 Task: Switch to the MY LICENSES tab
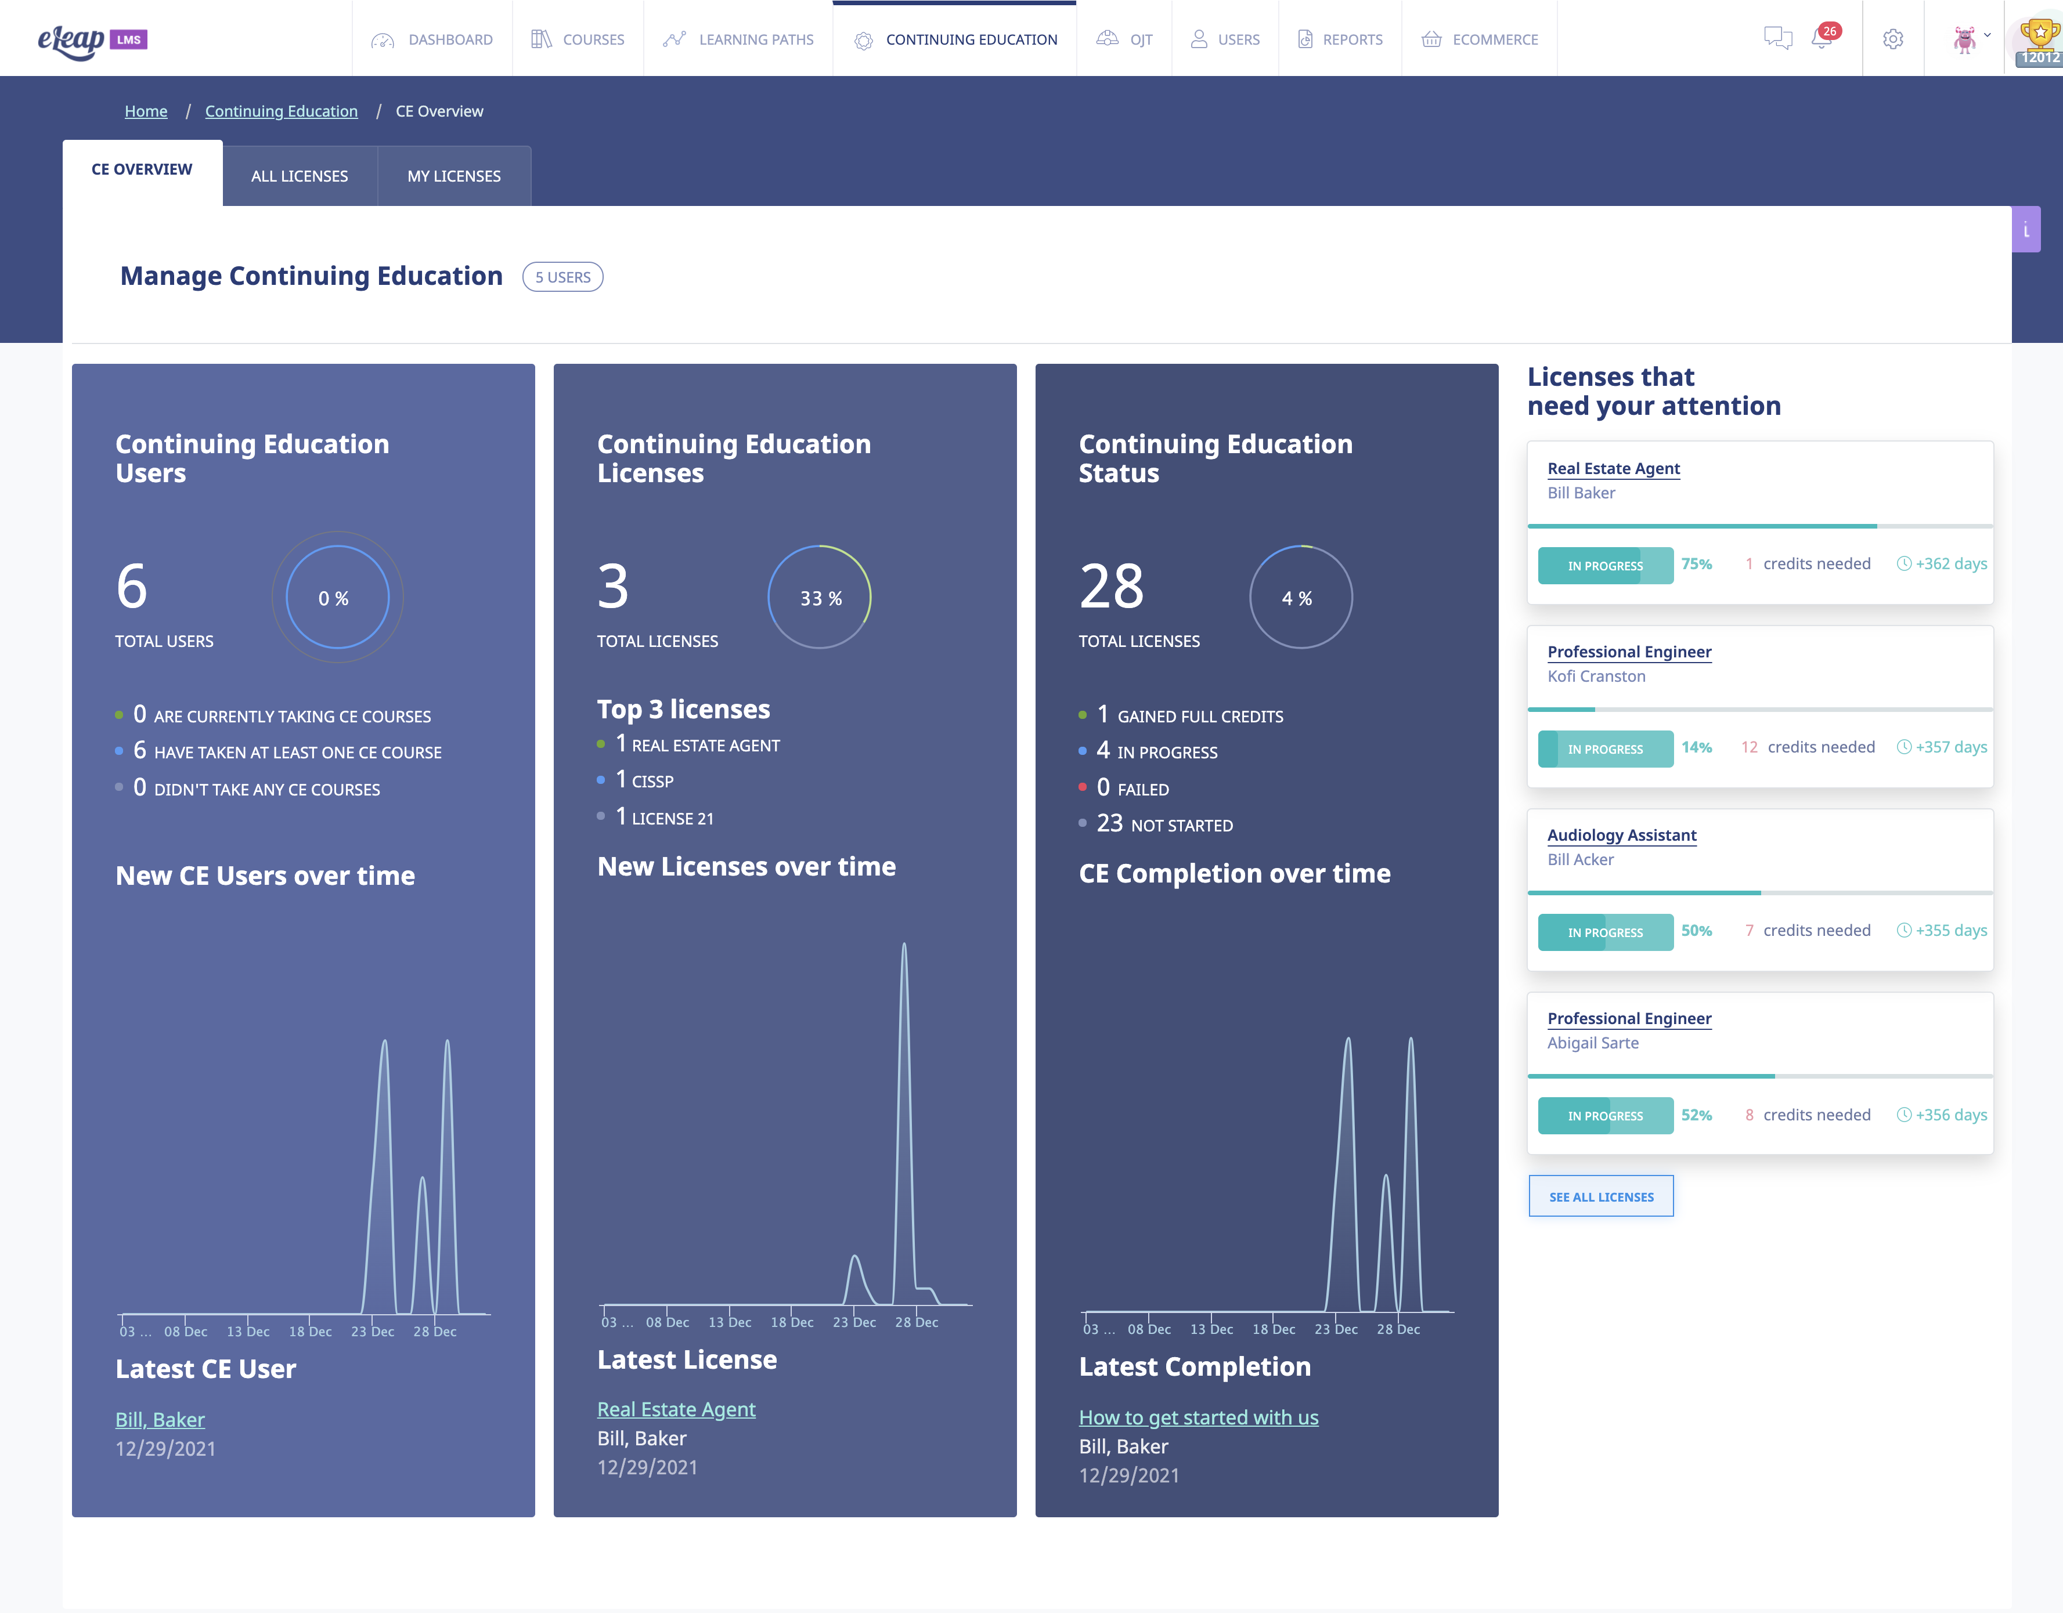pyautogui.click(x=455, y=176)
